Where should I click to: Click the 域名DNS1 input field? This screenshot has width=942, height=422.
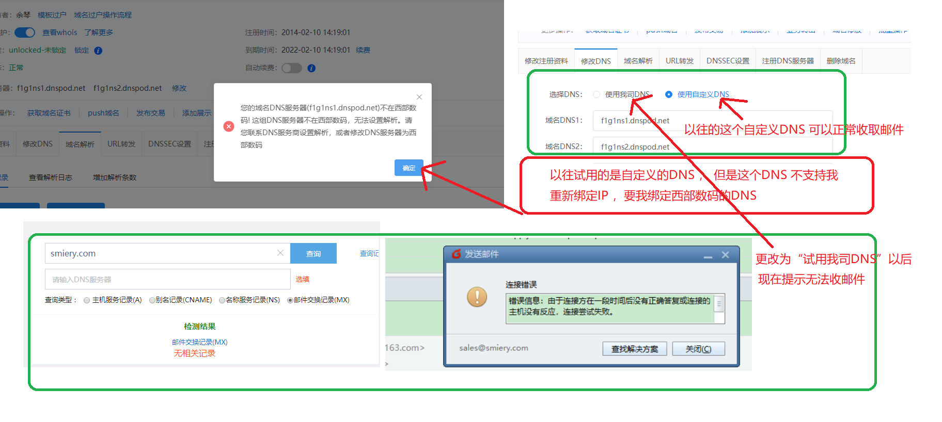[x=713, y=120]
